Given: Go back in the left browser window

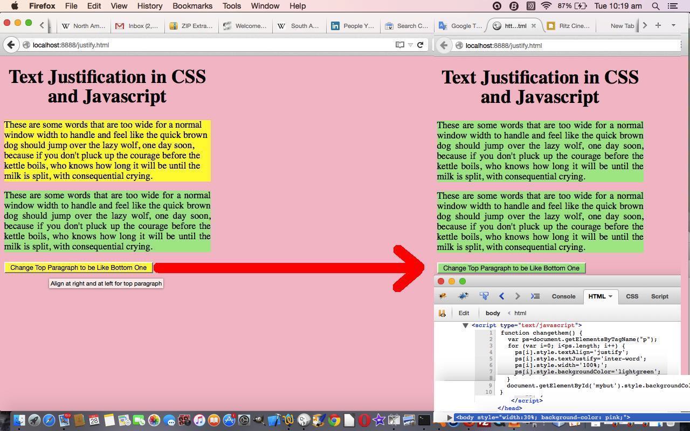Looking at the screenshot, I should (x=11, y=45).
